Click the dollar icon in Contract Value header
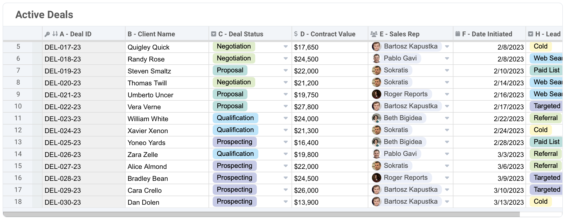Image resolution: width=567 pixels, height=220 pixels. click(x=296, y=34)
